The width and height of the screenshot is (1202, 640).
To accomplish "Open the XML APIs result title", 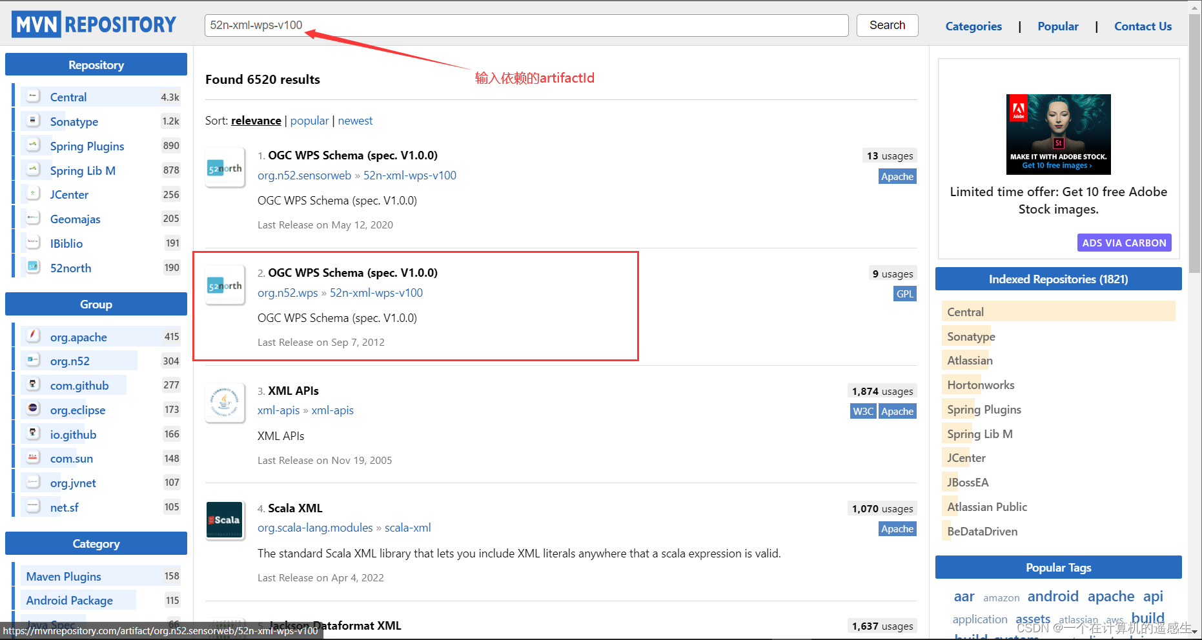I will [293, 391].
